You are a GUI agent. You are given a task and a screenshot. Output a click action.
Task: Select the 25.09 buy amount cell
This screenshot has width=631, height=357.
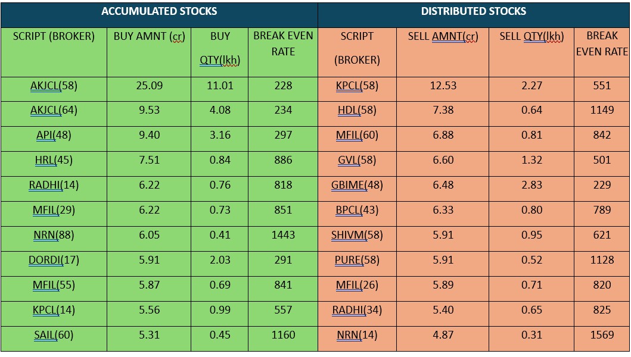pos(149,86)
